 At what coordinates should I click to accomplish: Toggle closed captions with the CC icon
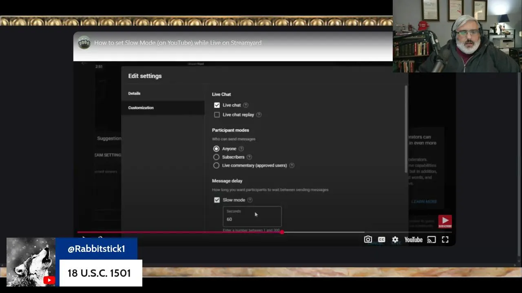382,240
